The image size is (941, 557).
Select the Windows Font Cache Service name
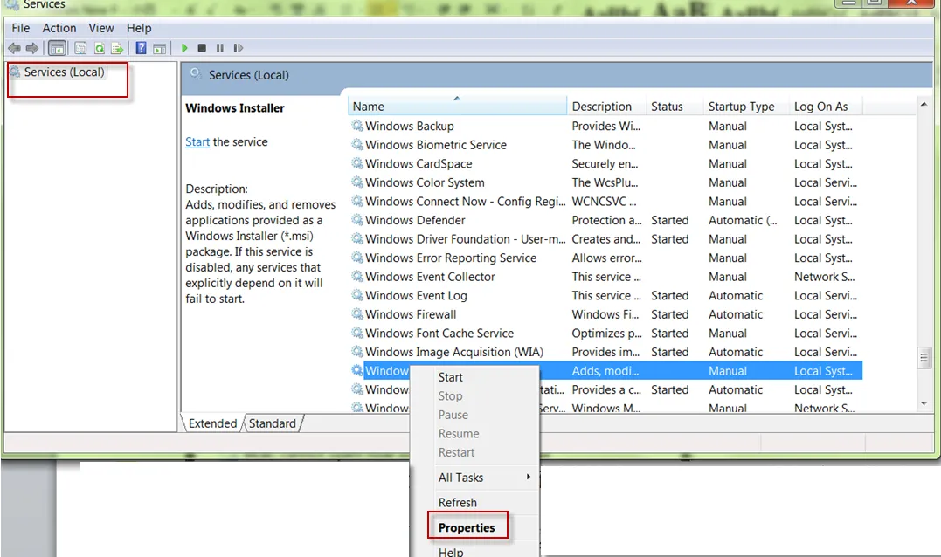click(x=439, y=333)
